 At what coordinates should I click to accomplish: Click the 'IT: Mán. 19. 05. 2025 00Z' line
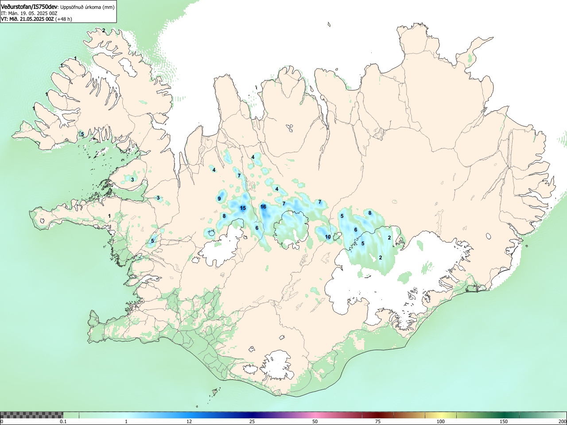click(29, 13)
